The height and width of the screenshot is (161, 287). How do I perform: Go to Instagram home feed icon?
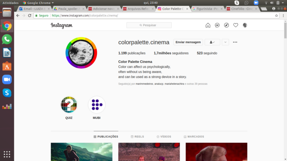(208, 25)
